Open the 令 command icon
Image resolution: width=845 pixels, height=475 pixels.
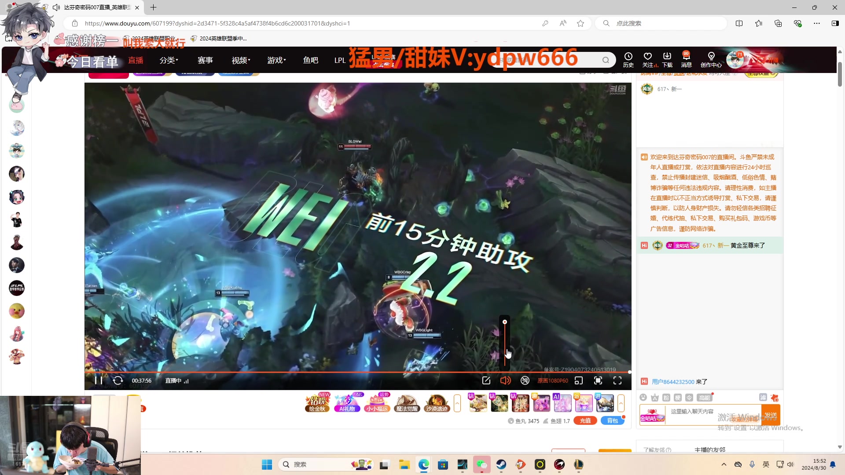point(689,398)
